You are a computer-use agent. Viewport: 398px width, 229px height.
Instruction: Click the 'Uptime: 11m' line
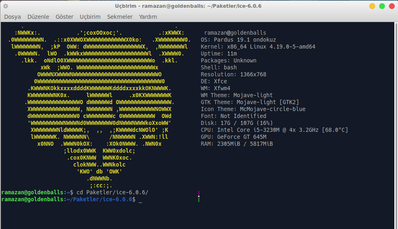coord(219,53)
